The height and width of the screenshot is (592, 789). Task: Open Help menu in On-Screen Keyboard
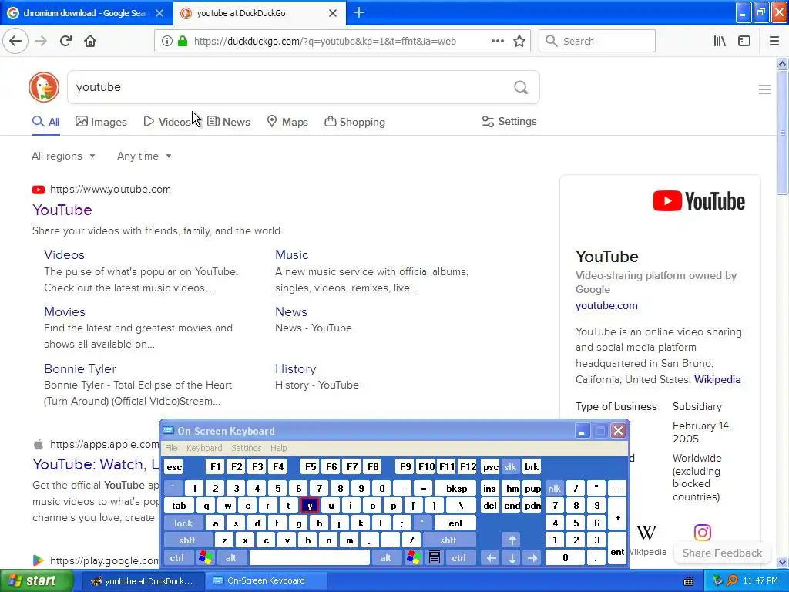pyautogui.click(x=278, y=448)
